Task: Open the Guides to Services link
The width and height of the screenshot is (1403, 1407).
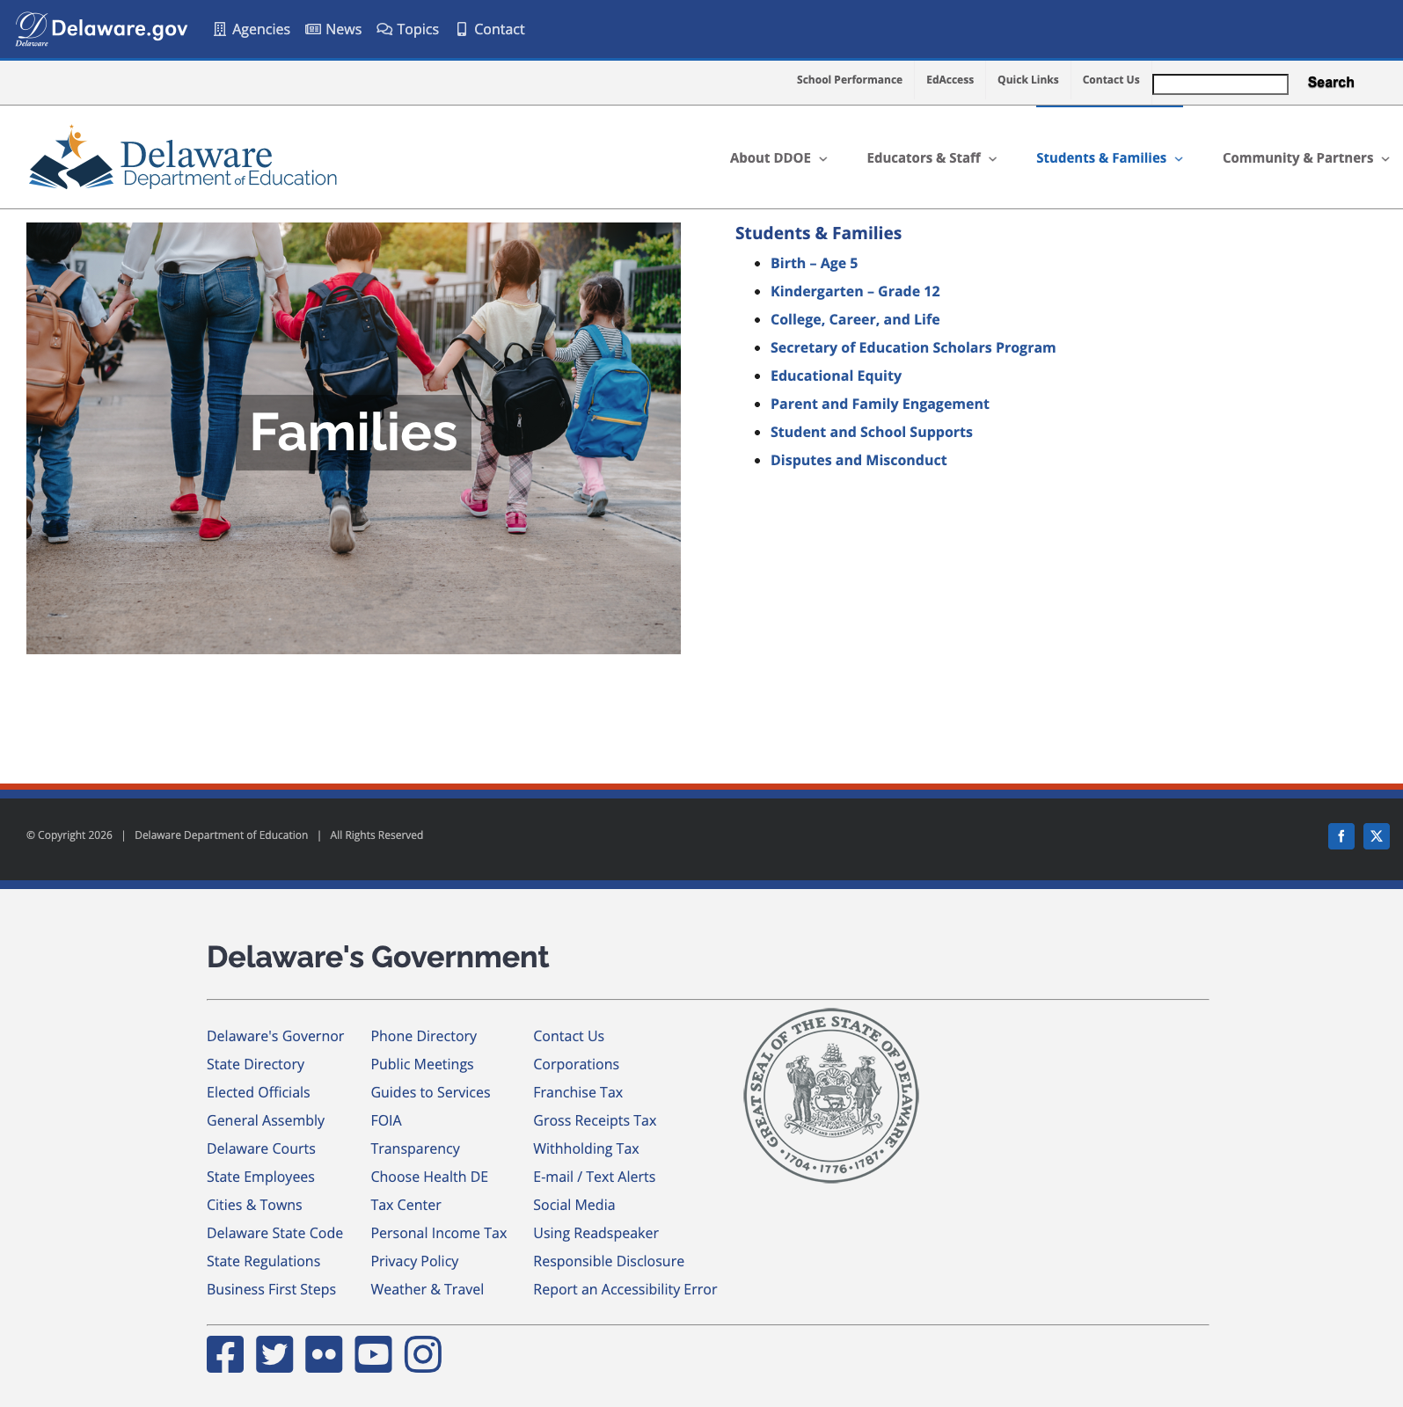Action: [430, 1092]
